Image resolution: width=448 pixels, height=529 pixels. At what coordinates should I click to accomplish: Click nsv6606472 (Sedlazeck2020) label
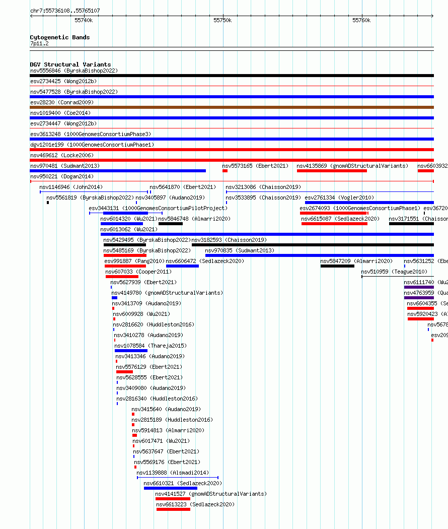(205, 261)
